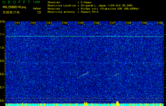Click the 2148 time marker
Screen dimensions: 166x106
coord(128,23)
